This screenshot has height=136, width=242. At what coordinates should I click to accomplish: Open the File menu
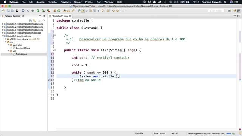click(23, 2)
